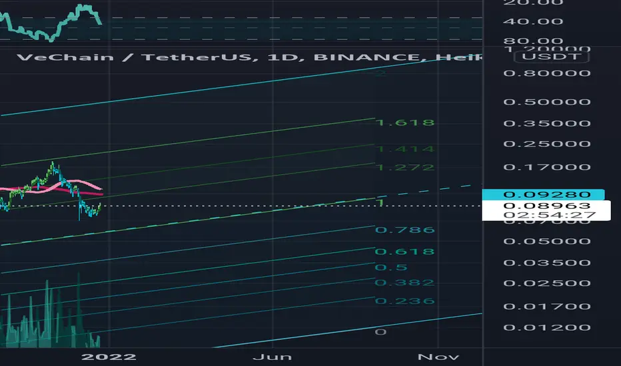Image resolution: width=621 pixels, height=366 pixels.
Task: Select the 1.272 Fibonacci level label
Action: (x=405, y=168)
